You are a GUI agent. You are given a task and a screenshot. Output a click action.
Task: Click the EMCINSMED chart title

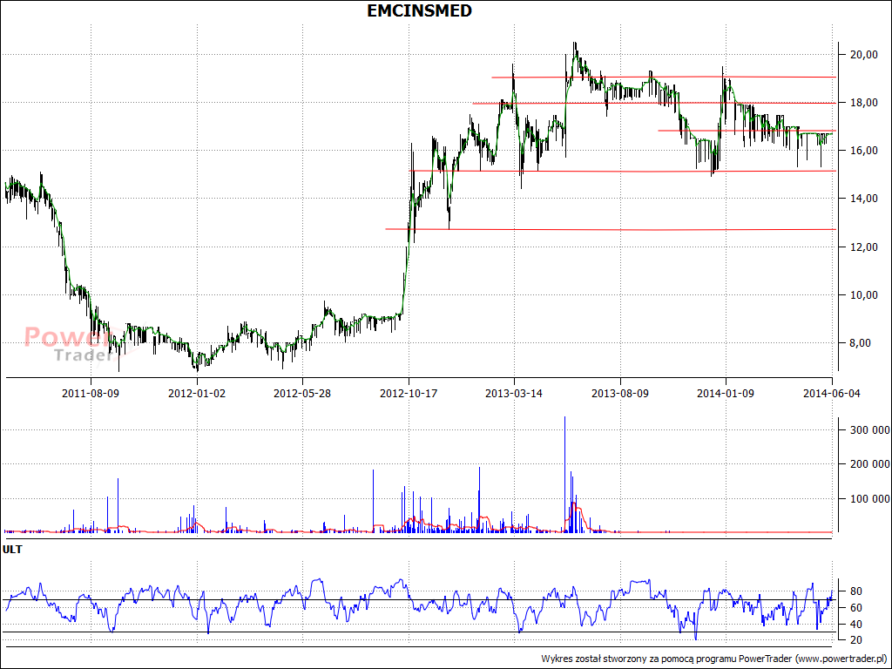419,10
